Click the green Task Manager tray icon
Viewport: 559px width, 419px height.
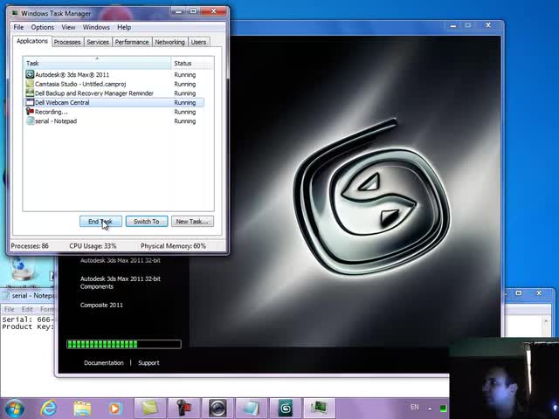click(x=443, y=408)
